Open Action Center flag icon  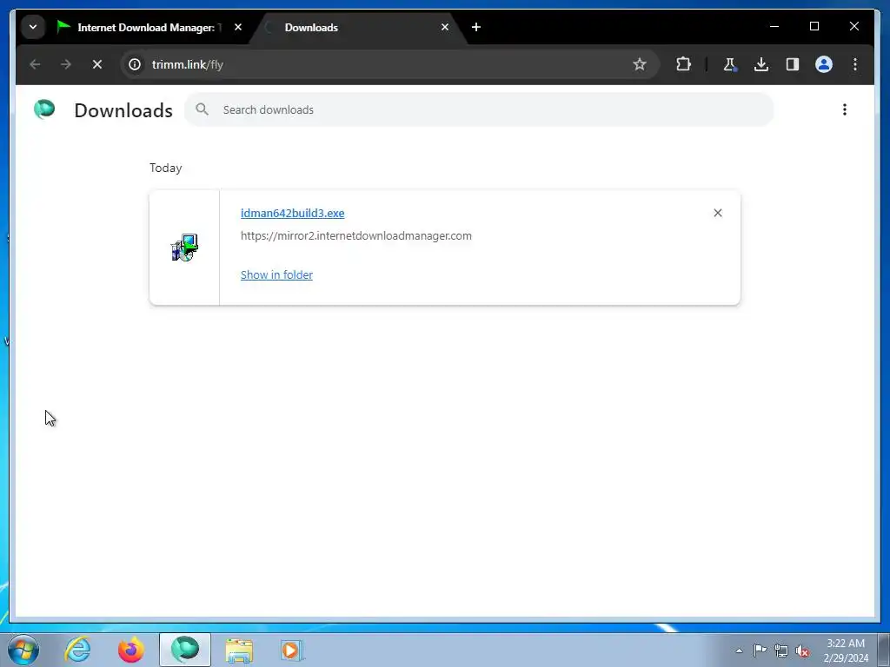[760, 650]
